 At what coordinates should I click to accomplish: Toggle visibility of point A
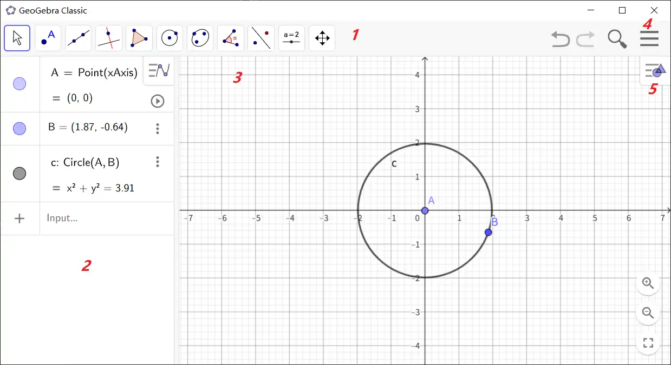(19, 84)
